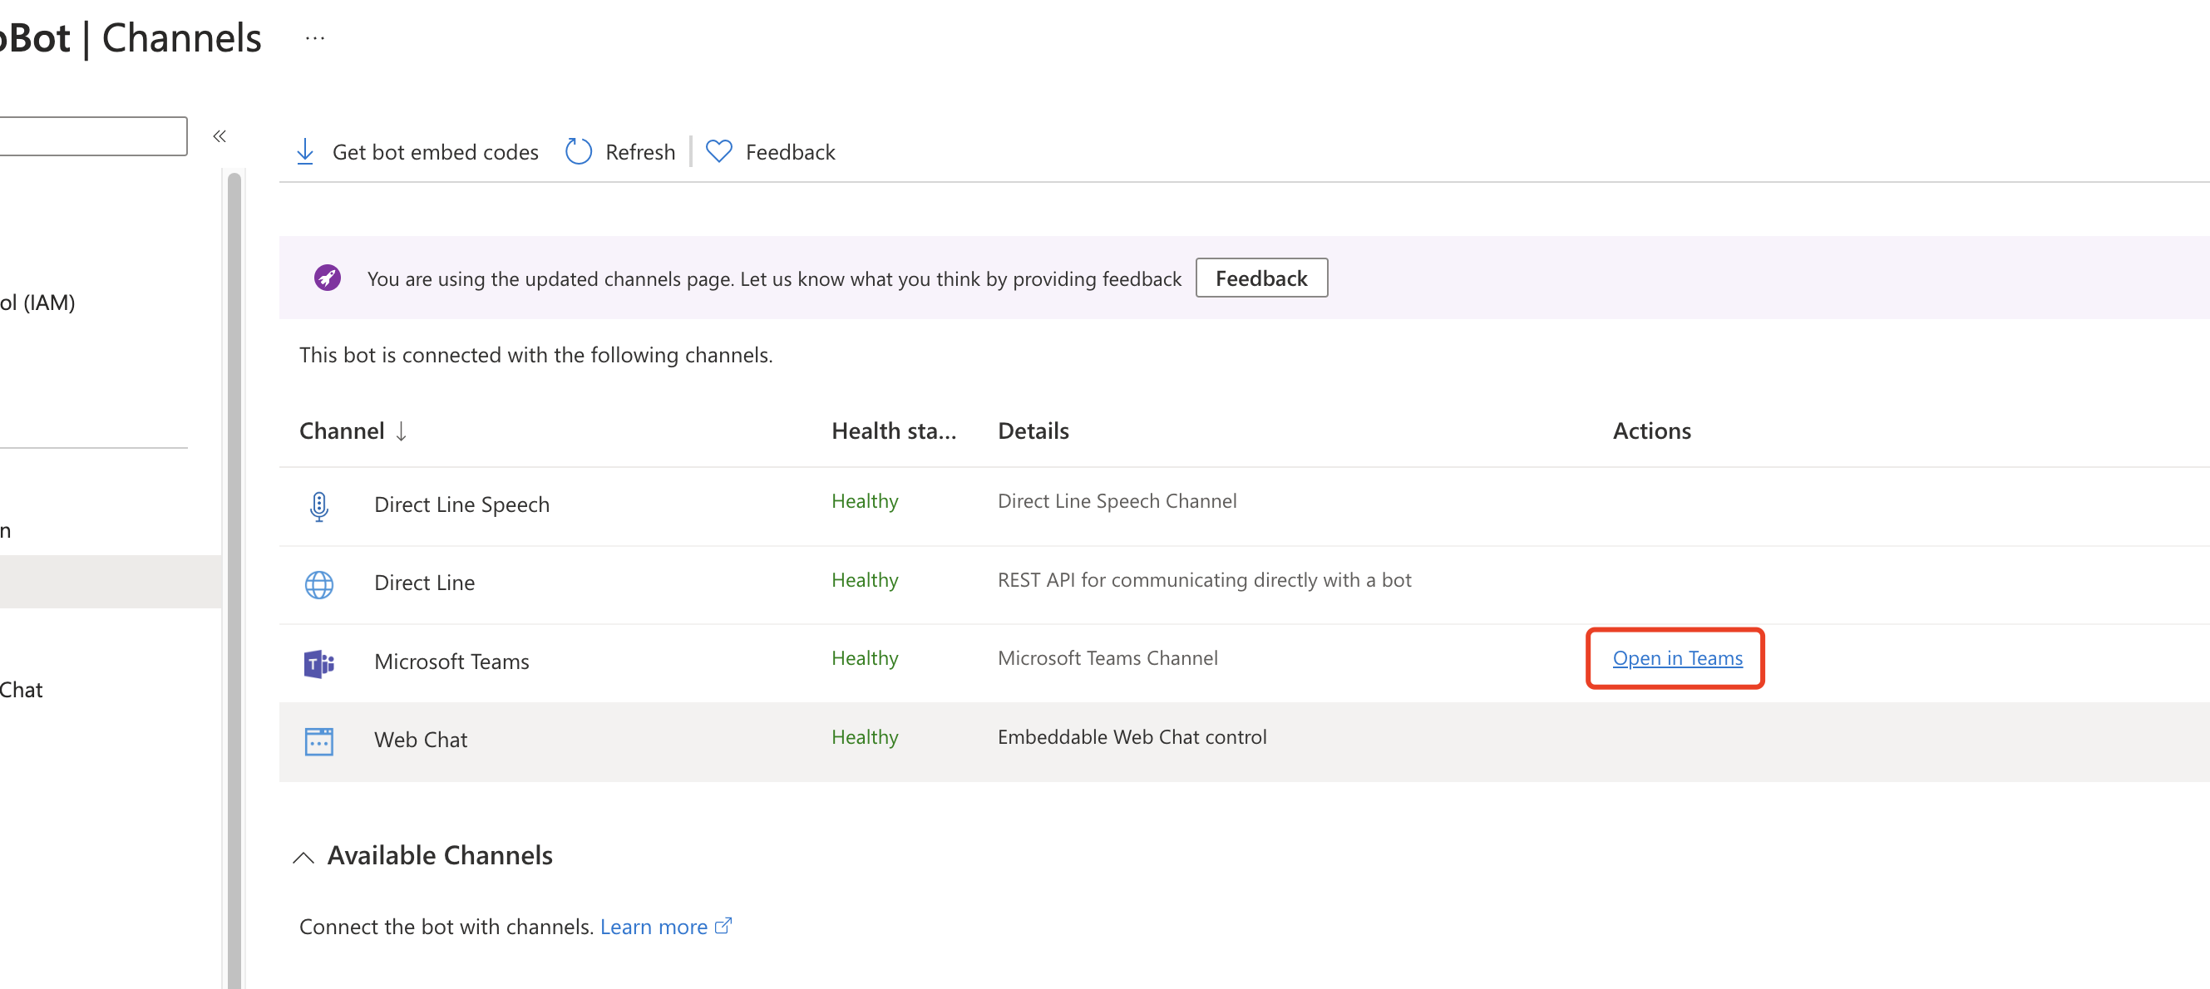This screenshot has height=989, width=2210.
Task: Click the Web Chat window icon
Action: coord(319,741)
